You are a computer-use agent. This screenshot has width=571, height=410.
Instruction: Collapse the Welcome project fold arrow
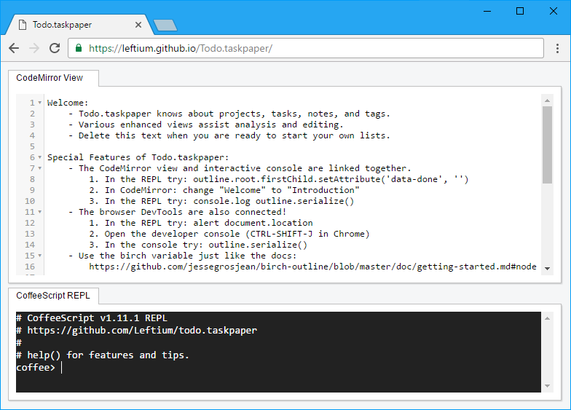pos(39,103)
